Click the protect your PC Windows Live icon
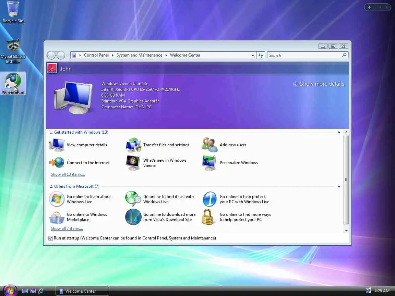This screenshot has width=395, height=296. 210,199
